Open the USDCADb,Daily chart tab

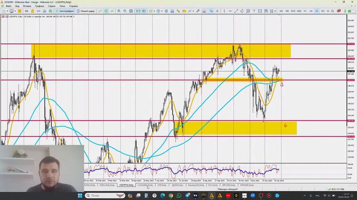click(x=107, y=185)
